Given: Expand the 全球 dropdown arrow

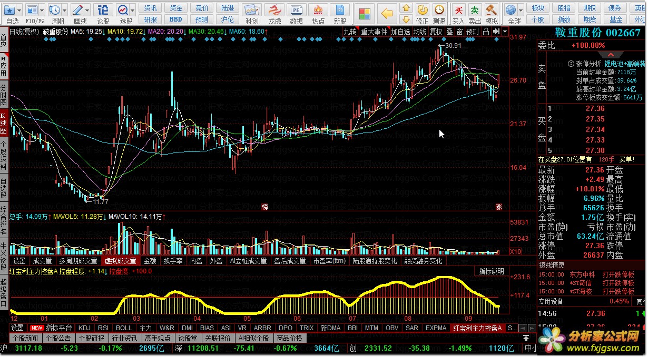Looking at the screenshot, I should pyautogui.click(x=521, y=10).
